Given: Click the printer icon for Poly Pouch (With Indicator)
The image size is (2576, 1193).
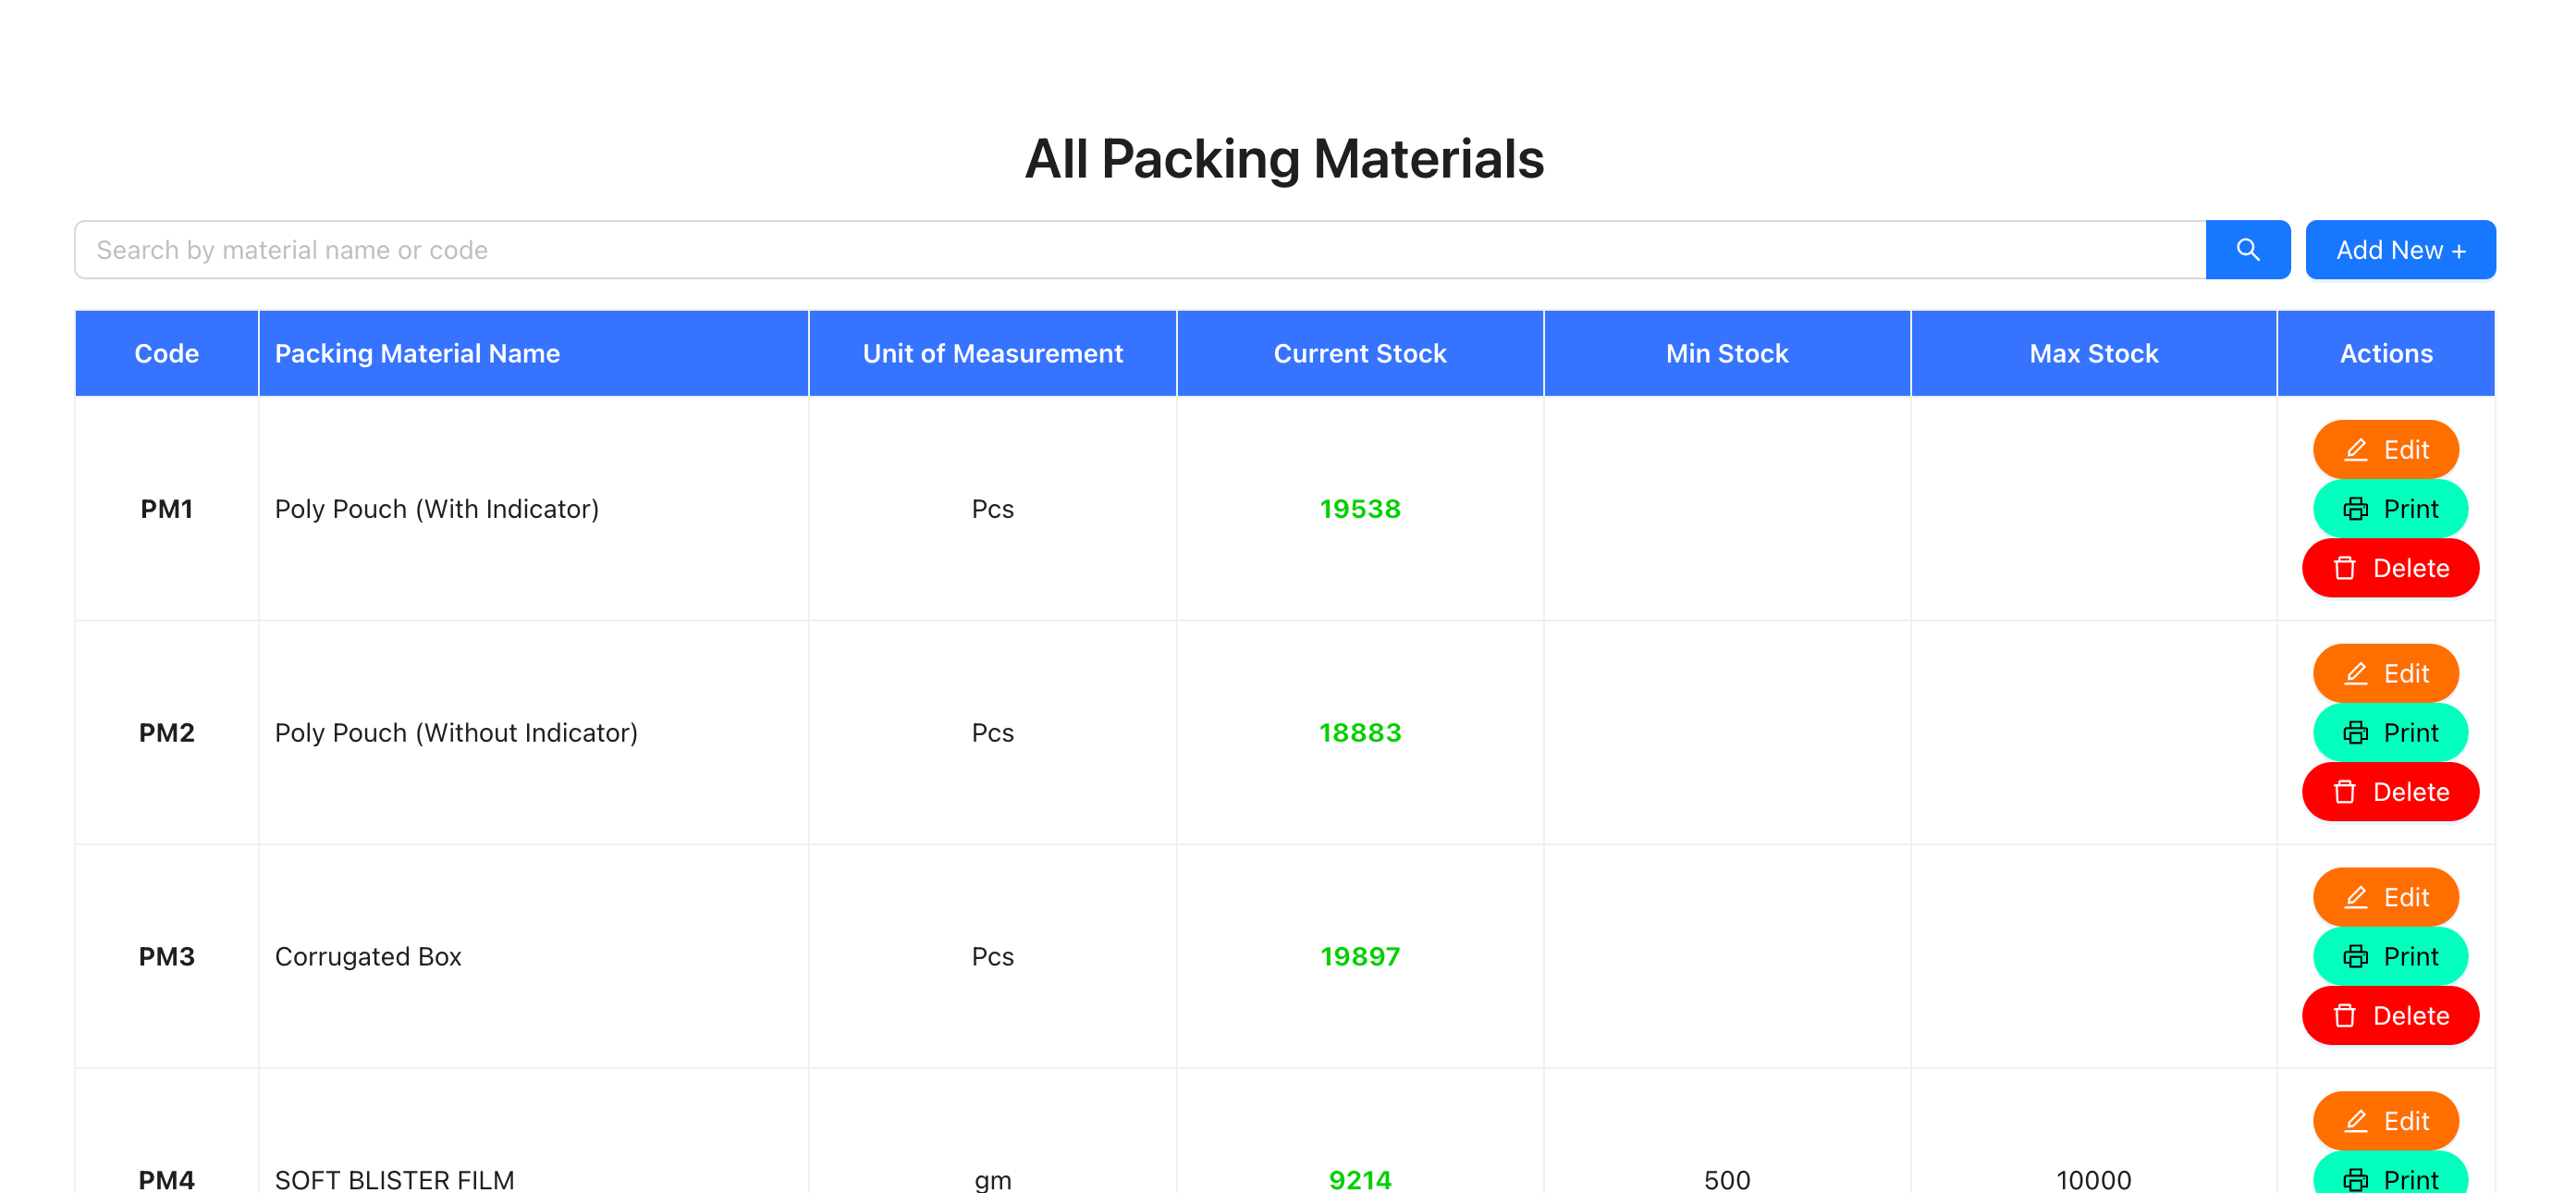Looking at the screenshot, I should [x=2357, y=508].
